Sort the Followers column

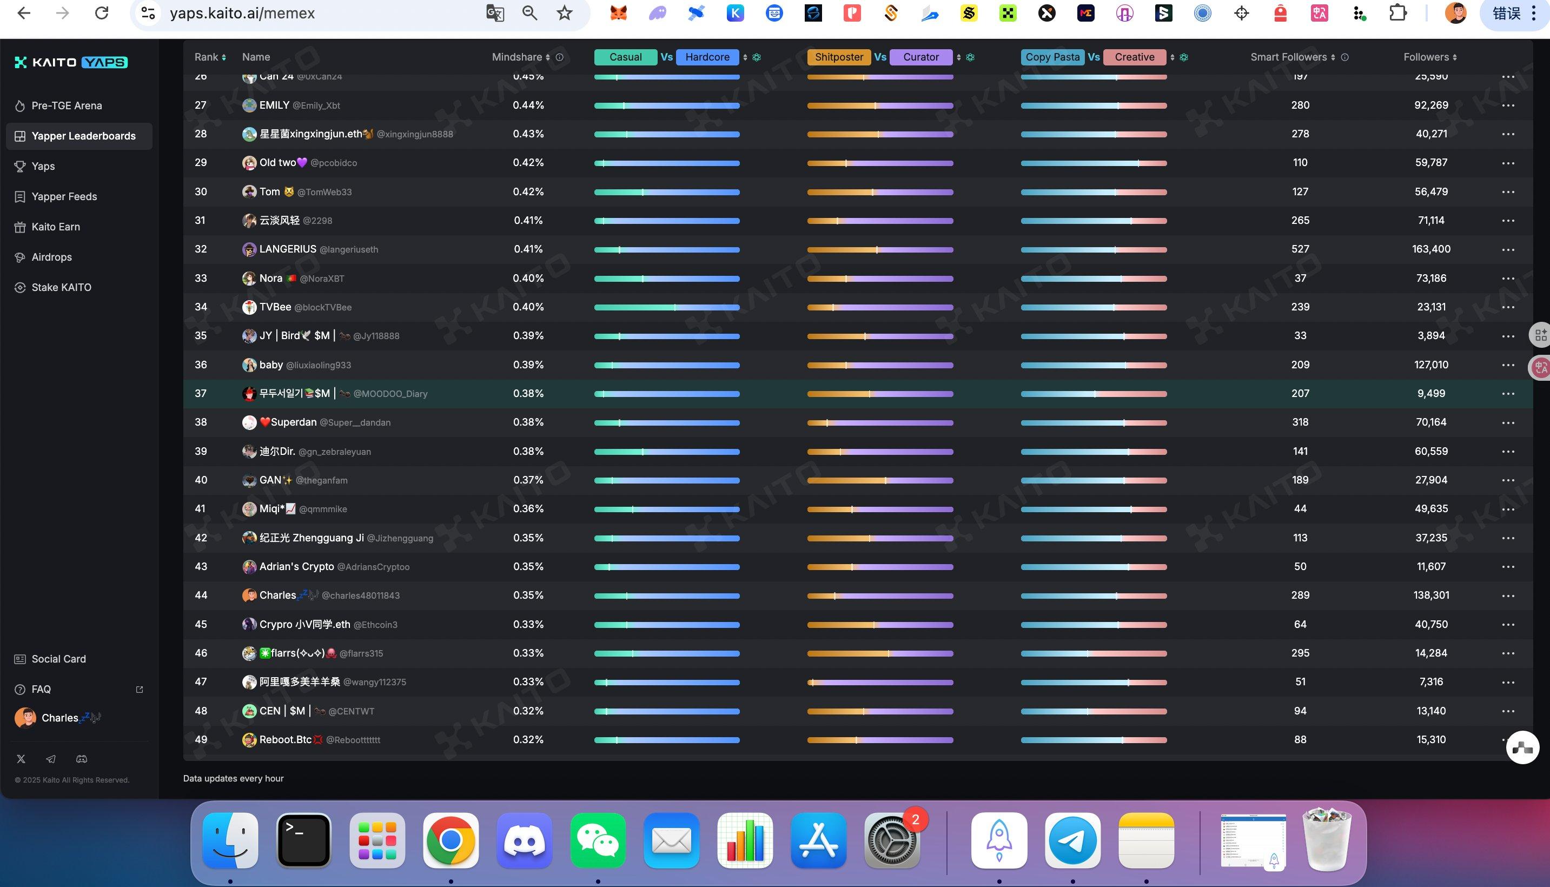click(x=1455, y=57)
